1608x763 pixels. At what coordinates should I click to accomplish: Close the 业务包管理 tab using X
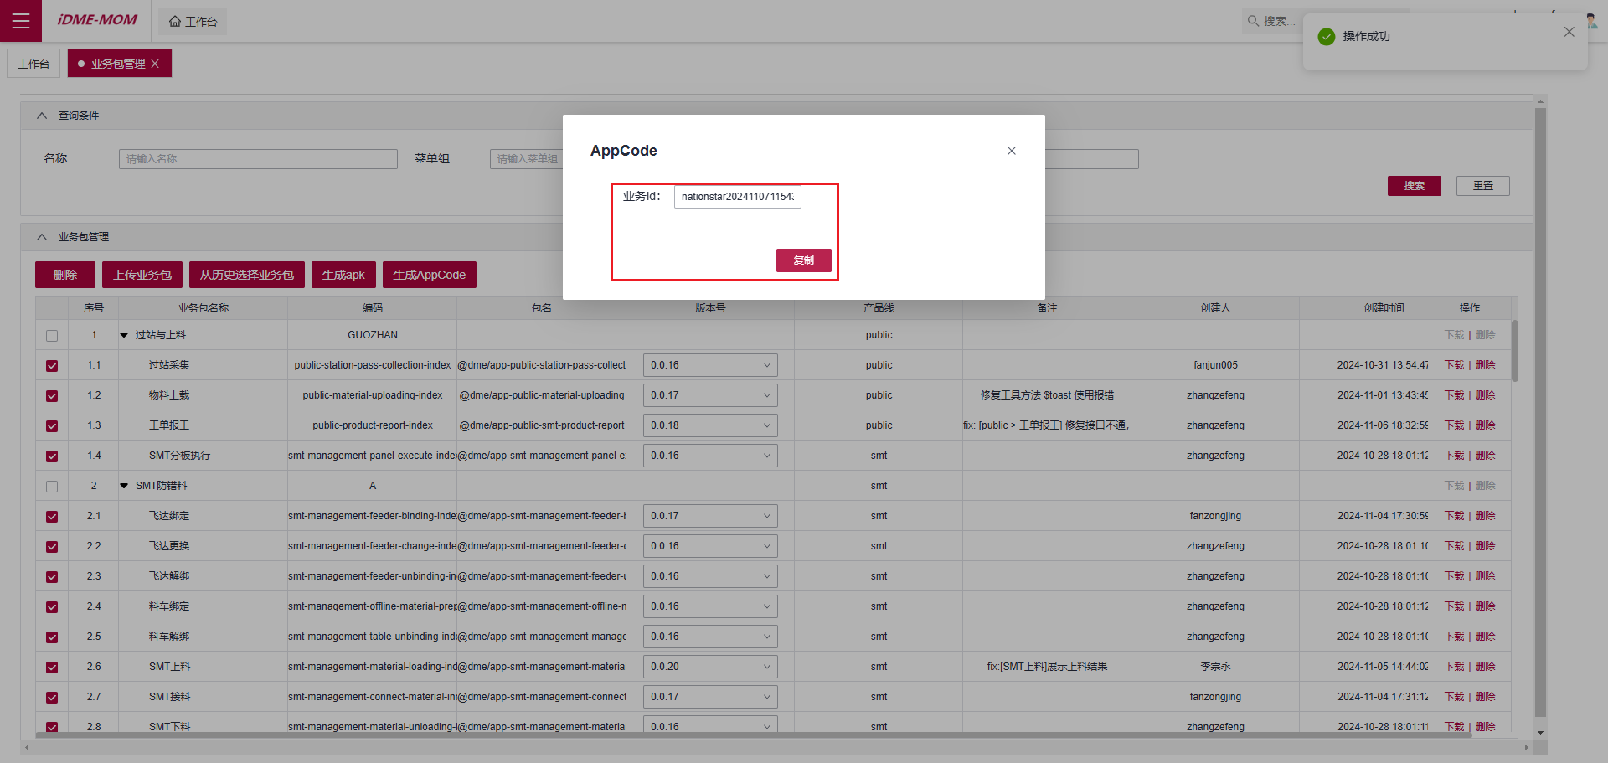(x=155, y=64)
